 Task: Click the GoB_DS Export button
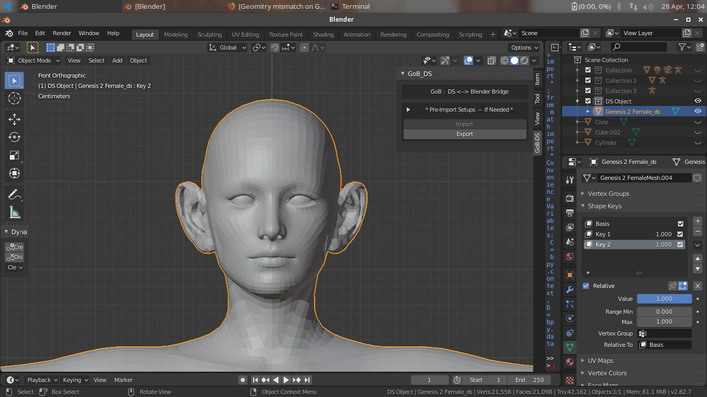[464, 134]
